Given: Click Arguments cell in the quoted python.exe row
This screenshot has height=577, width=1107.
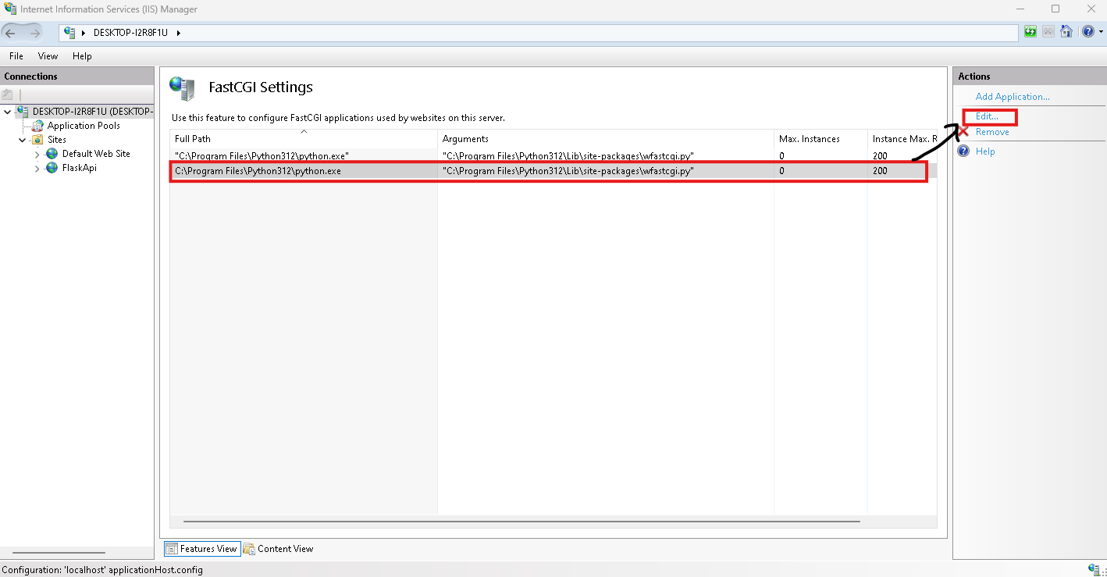Looking at the screenshot, I should pos(568,156).
